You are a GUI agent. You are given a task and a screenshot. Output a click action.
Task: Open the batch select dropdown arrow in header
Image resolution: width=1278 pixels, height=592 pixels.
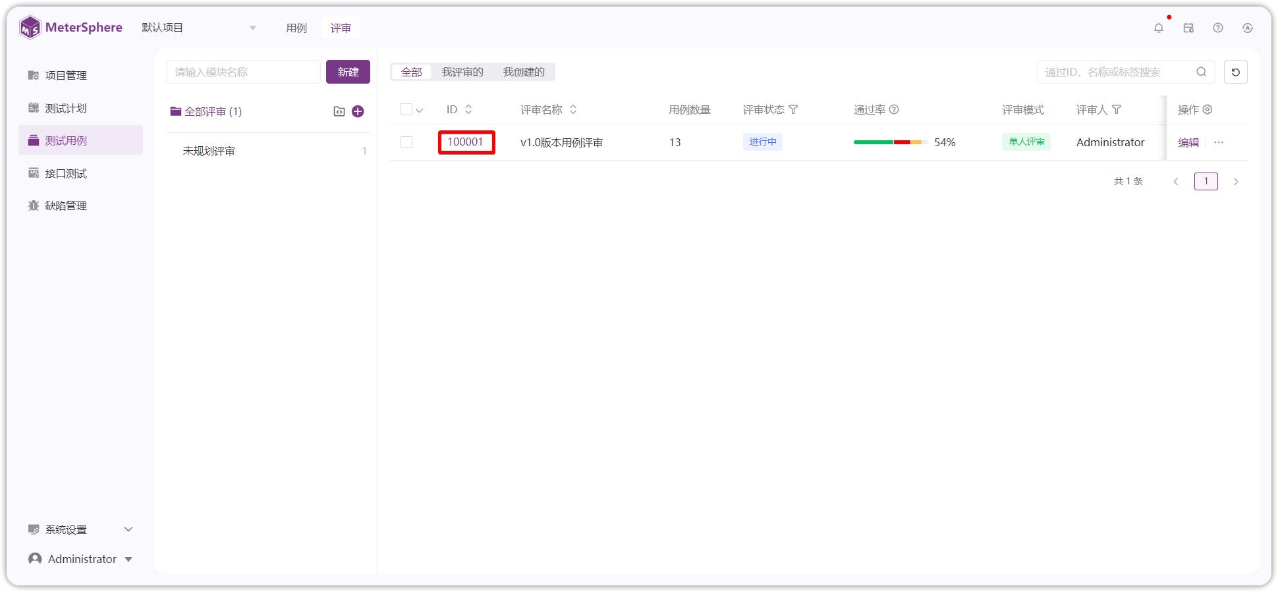pyautogui.click(x=420, y=110)
